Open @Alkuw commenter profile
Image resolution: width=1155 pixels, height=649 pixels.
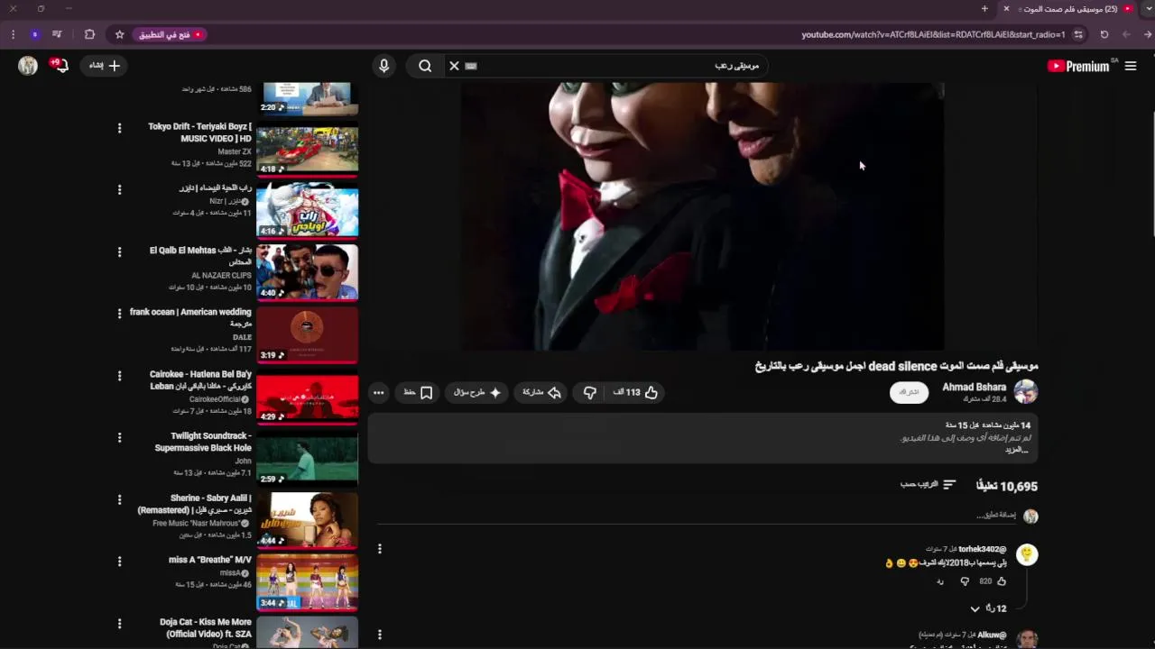(x=992, y=635)
